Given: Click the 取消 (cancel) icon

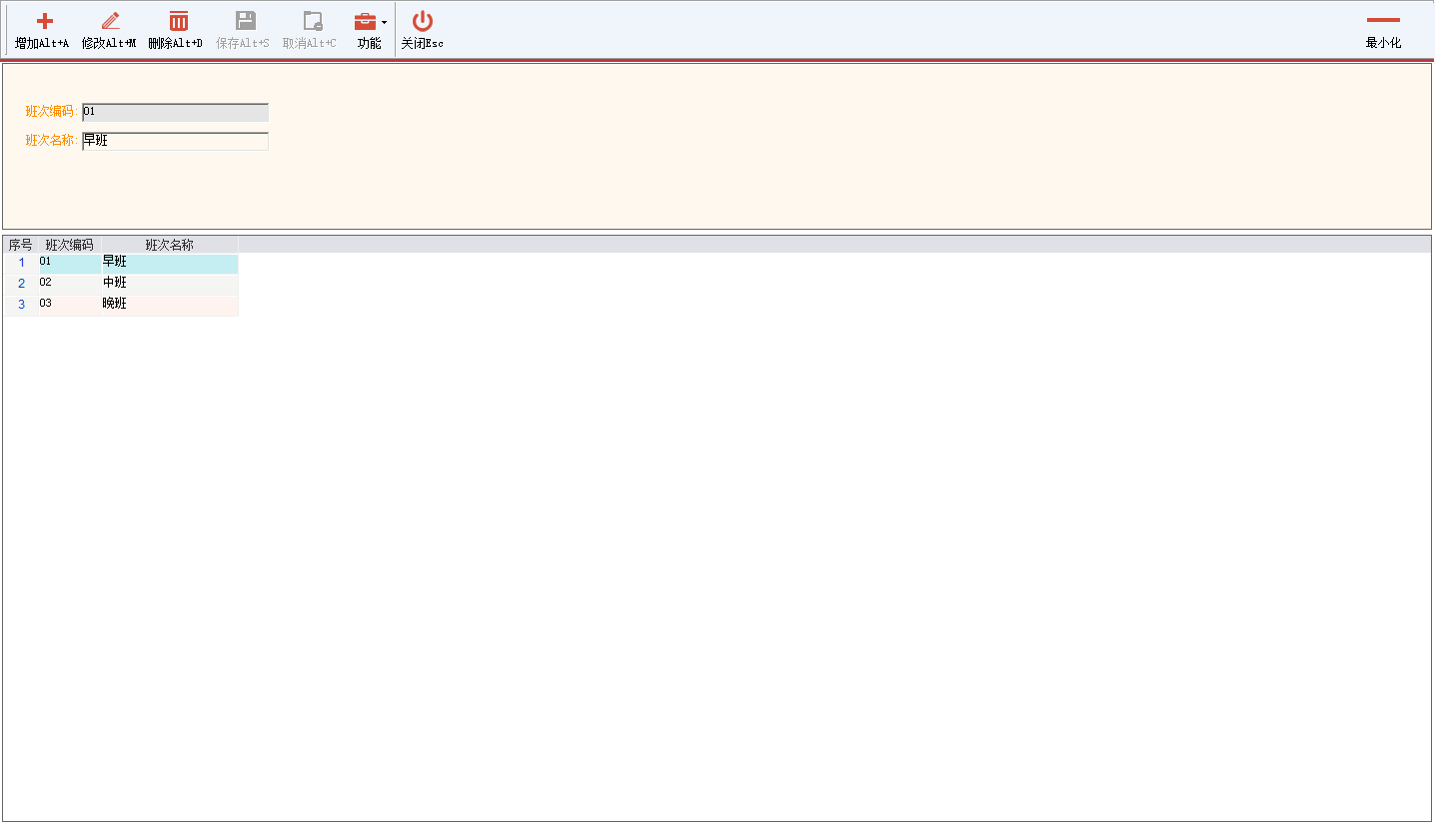Looking at the screenshot, I should 313,21.
